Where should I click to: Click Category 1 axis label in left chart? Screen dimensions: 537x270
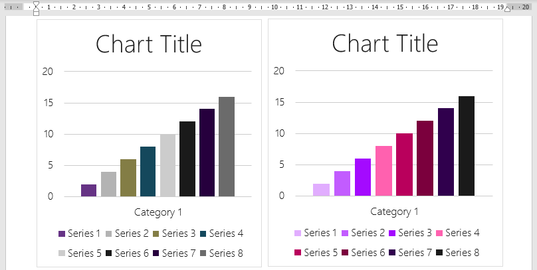tap(158, 212)
